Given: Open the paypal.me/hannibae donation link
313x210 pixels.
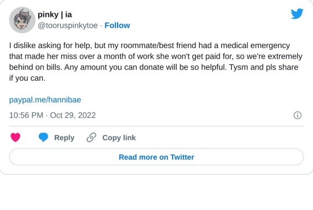Looking at the screenshot, I should point(45,100).
